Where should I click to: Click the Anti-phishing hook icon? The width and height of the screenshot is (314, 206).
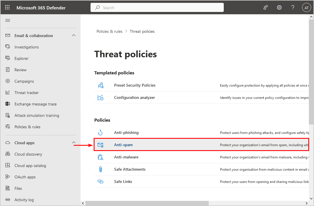(100, 132)
